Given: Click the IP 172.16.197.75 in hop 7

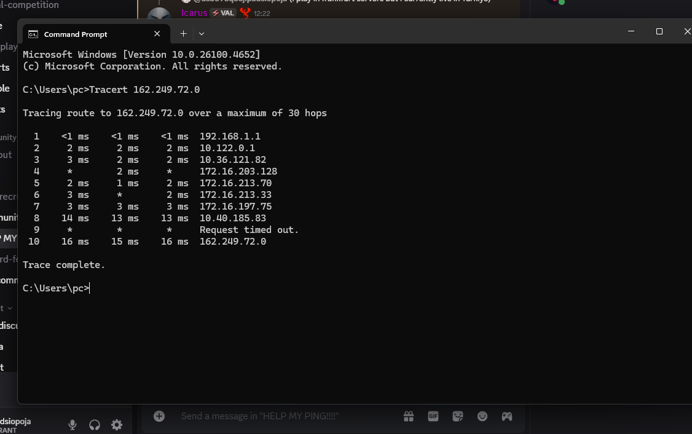Looking at the screenshot, I should pyautogui.click(x=235, y=207).
